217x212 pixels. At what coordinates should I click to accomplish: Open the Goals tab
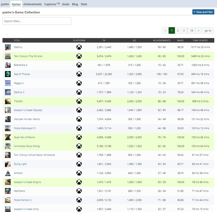click(66, 4)
